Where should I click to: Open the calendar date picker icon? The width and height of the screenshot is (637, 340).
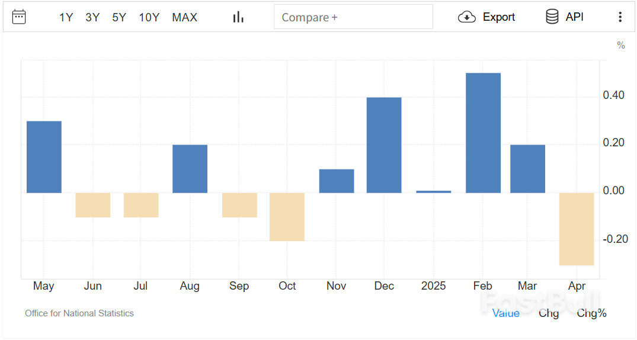[x=19, y=17]
